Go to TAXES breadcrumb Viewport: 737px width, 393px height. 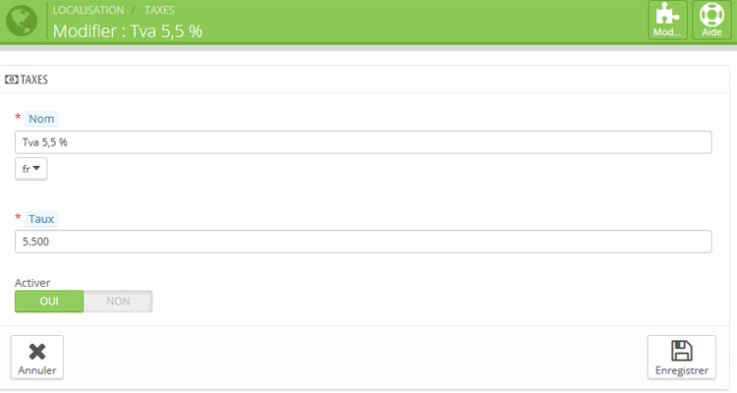pos(159,10)
